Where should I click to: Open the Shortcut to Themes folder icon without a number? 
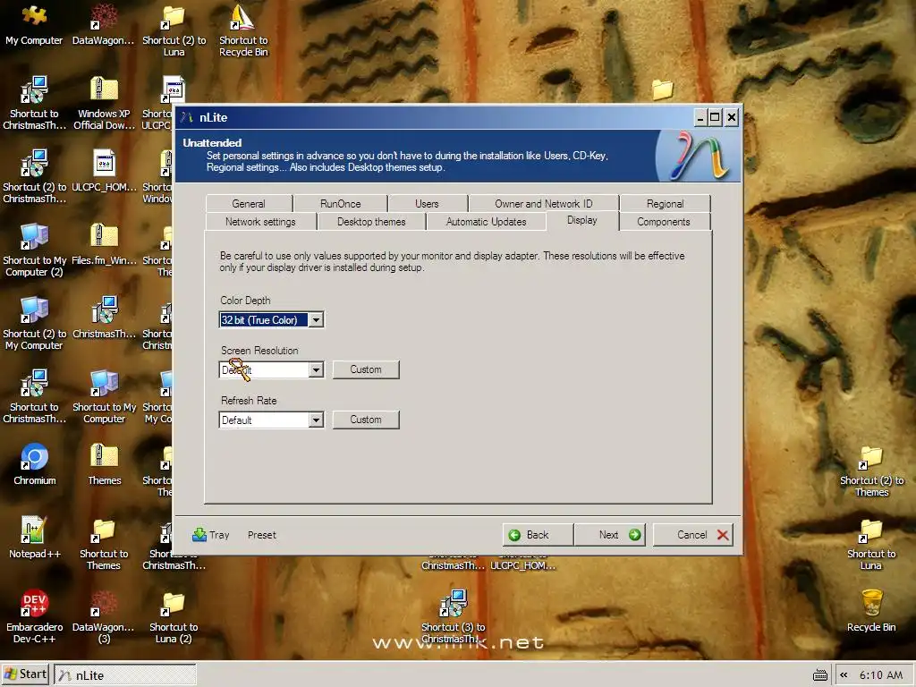pyautogui.click(x=104, y=543)
